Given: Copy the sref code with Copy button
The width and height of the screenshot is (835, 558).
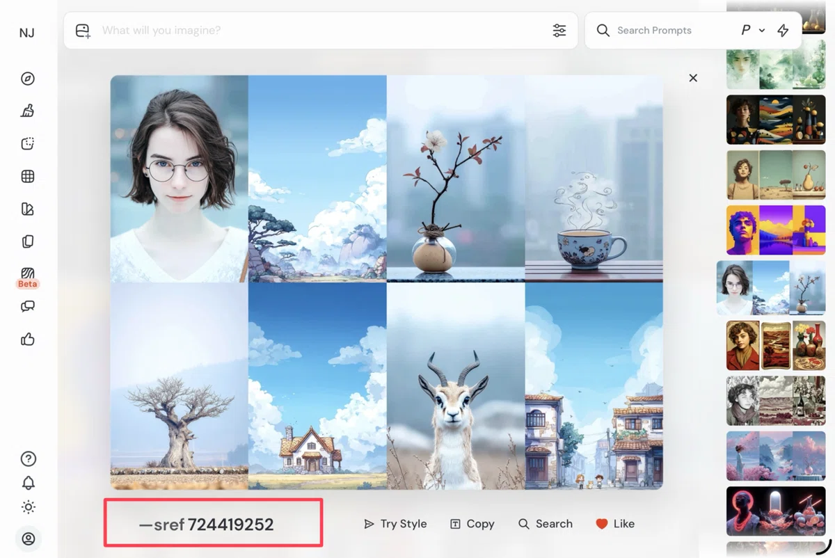Looking at the screenshot, I should [472, 524].
